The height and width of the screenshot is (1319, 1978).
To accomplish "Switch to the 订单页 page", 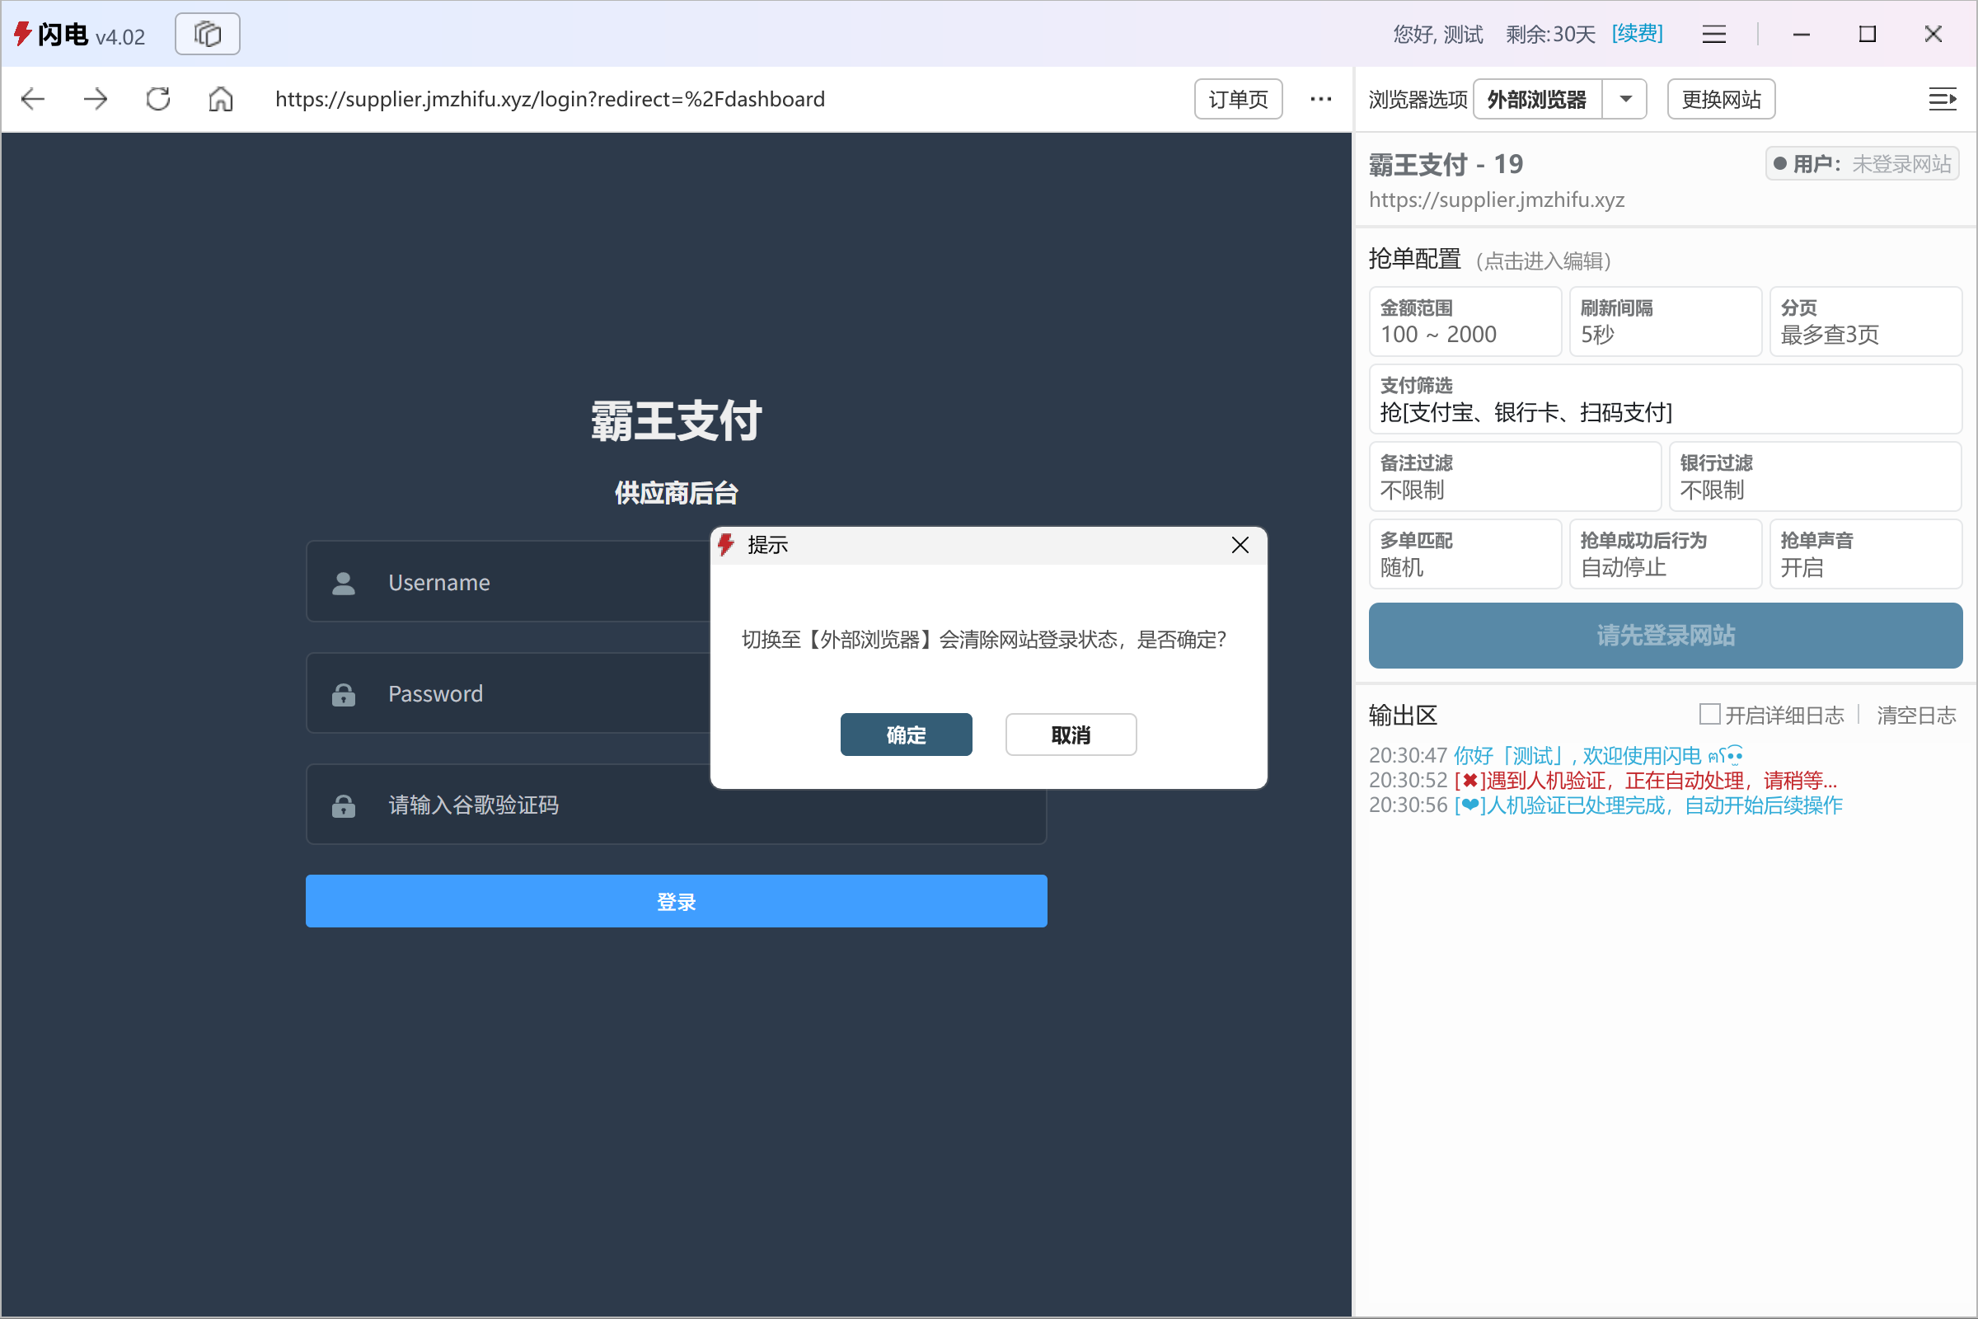I will (x=1237, y=98).
